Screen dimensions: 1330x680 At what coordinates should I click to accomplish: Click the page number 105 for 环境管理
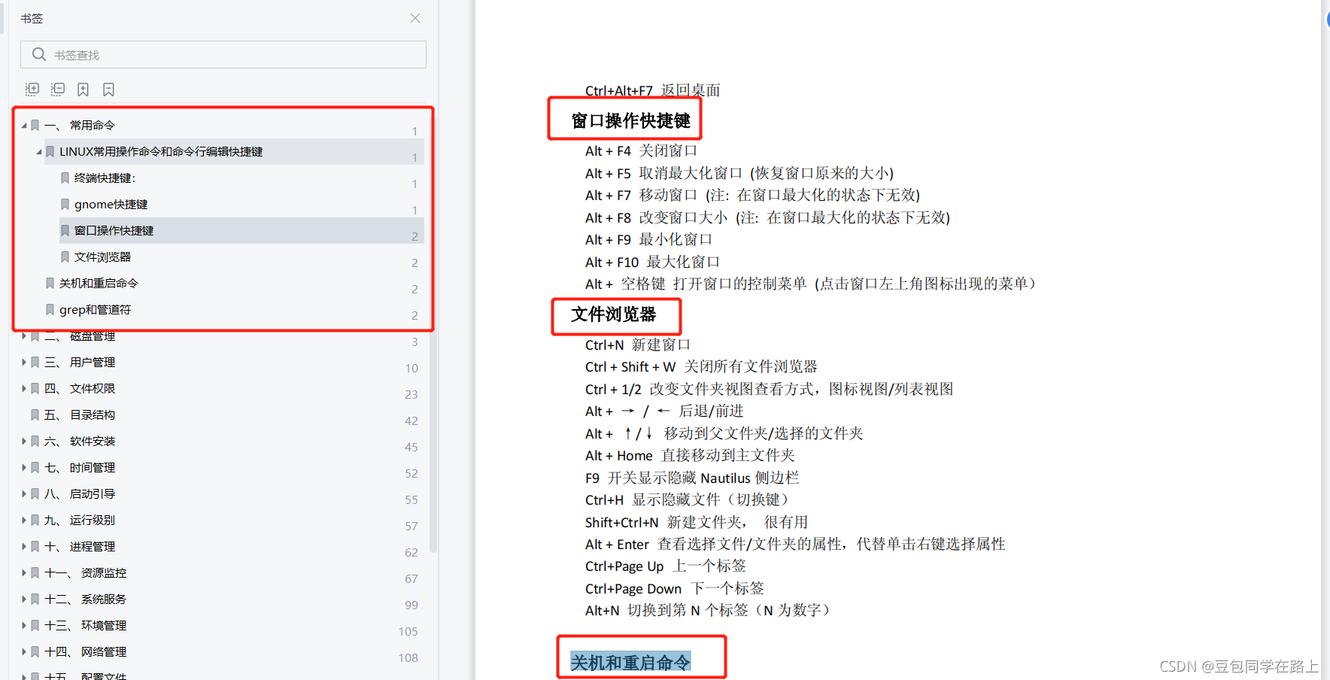pos(408,631)
